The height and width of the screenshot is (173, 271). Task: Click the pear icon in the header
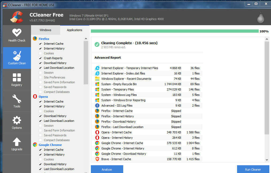pyautogui.click(x=261, y=17)
